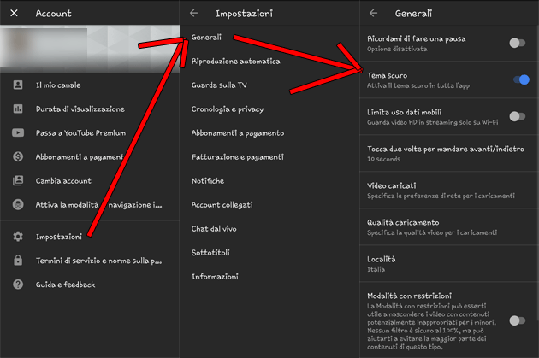Screen dimensions: 539x358
Task: Go back using arrow beside Impostazioni title
Action: 193,14
